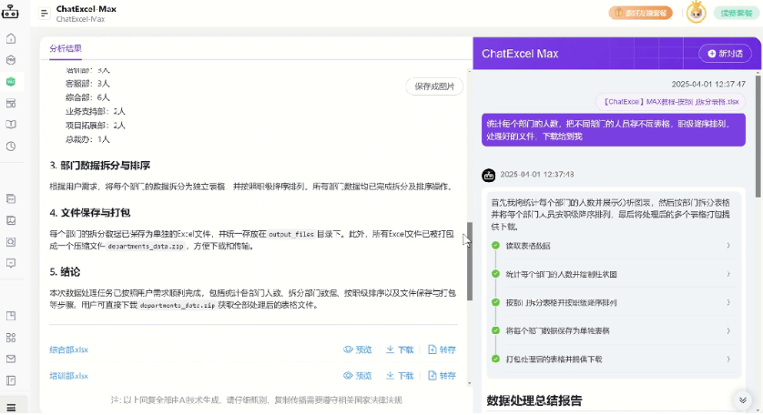Open the document icon above the picture icon
This screenshot has height=415, width=763.
[11, 199]
